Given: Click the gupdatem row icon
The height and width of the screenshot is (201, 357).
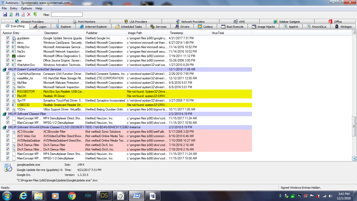Looking at the screenshot, I should coord(14,38).
